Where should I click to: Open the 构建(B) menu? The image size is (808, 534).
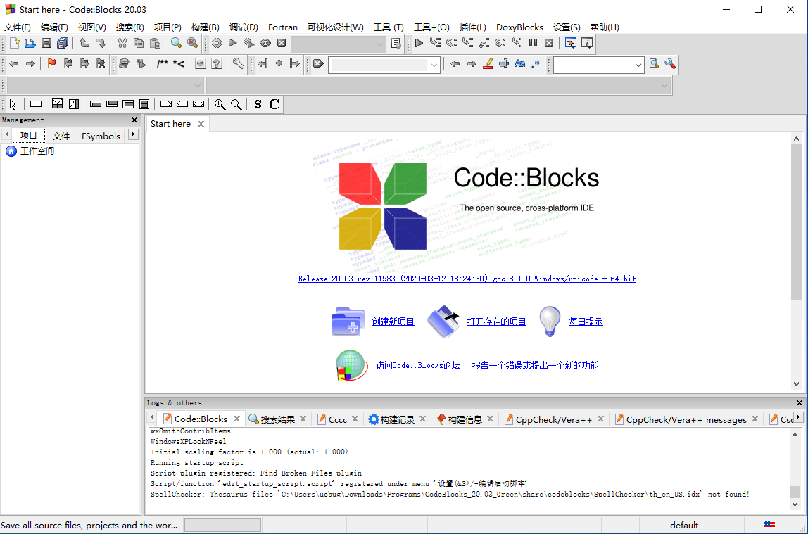pyautogui.click(x=205, y=27)
